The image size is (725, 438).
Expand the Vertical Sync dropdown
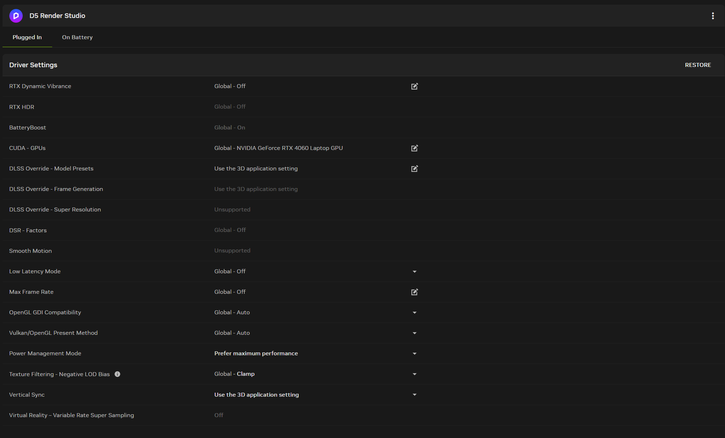[414, 394]
